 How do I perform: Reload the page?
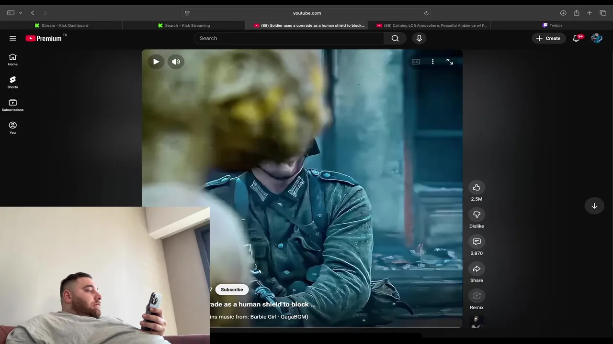coord(426,13)
